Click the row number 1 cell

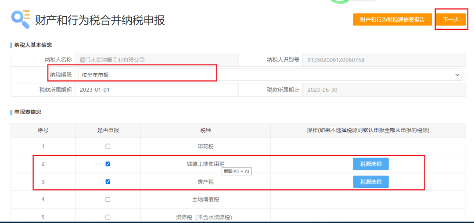(43, 146)
